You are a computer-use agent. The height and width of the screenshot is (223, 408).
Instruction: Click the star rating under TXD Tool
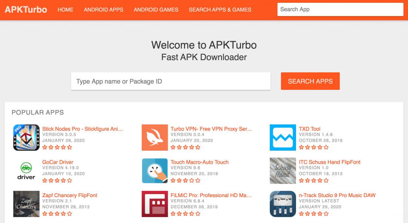click(314, 147)
